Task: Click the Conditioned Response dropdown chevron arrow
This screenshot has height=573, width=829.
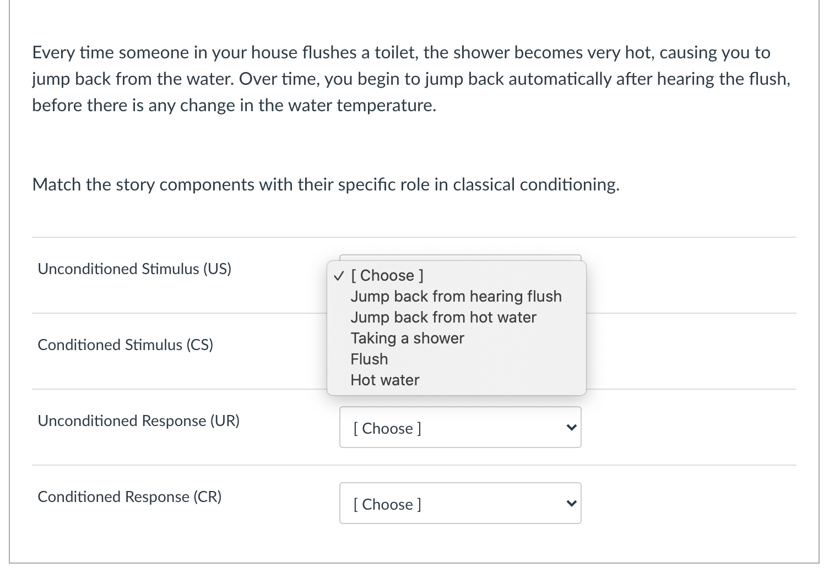Action: (x=571, y=504)
